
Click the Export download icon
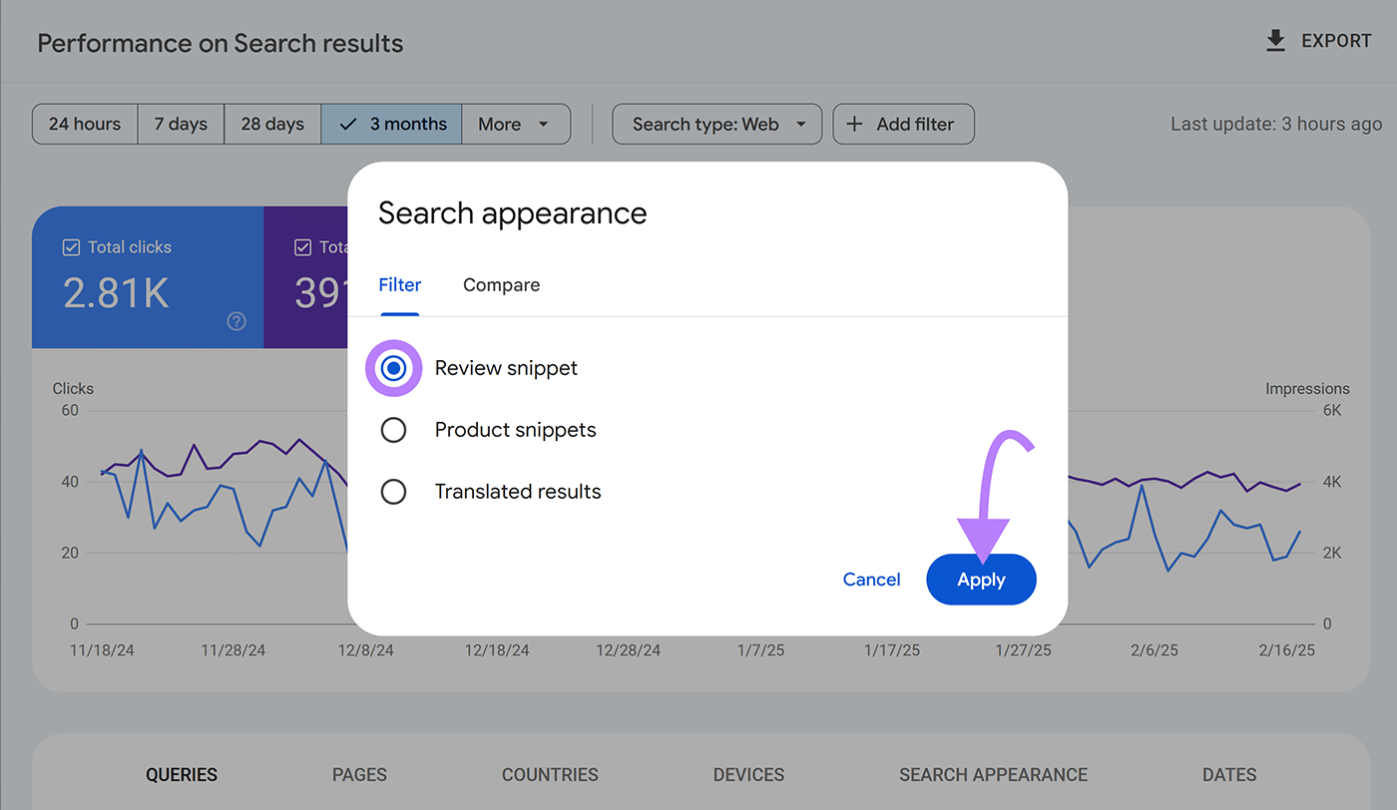(x=1275, y=40)
